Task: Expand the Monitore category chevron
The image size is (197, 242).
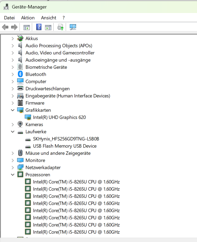Action: point(12,160)
